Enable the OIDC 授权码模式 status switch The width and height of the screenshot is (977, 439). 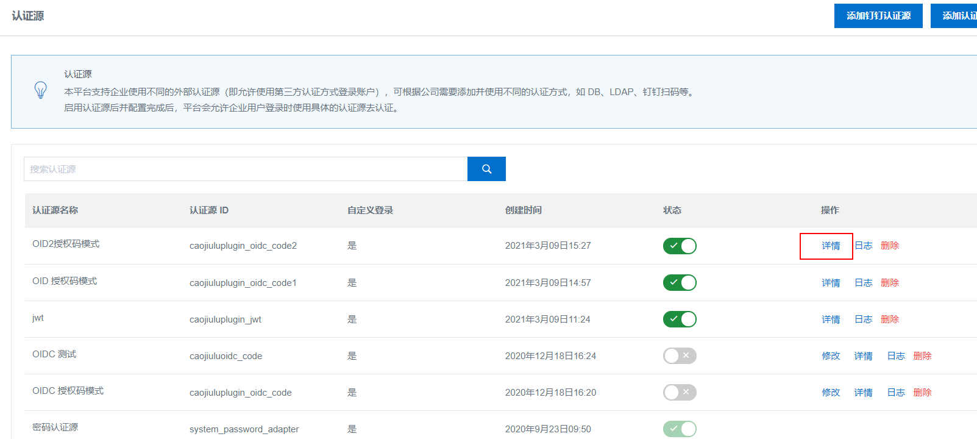tap(680, 393)
